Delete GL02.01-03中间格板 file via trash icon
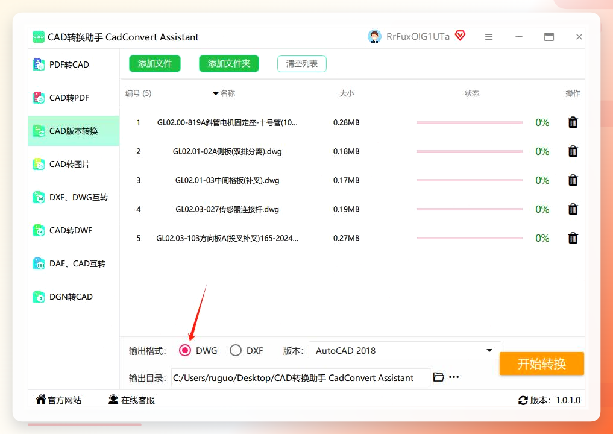The height and width of the screenshot is (434, 613). point(573,180)
